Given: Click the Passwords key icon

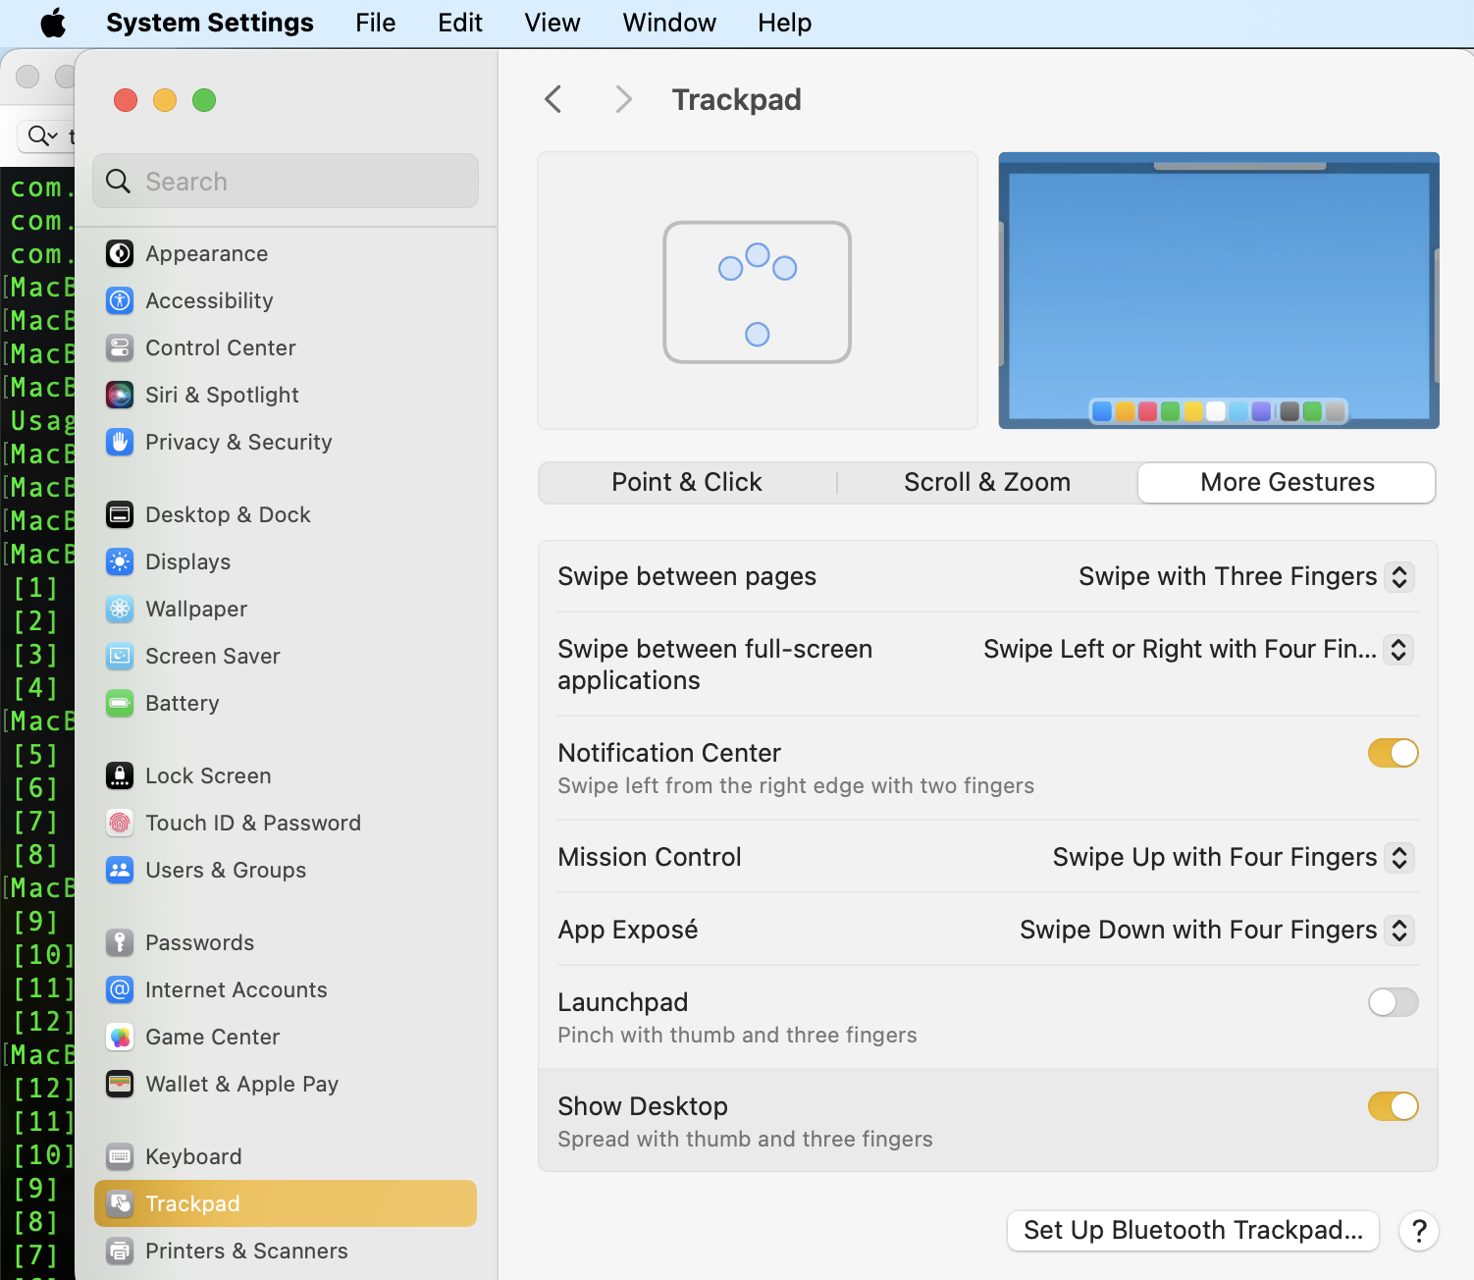Looking at the screenshot, I should point(120,942).
